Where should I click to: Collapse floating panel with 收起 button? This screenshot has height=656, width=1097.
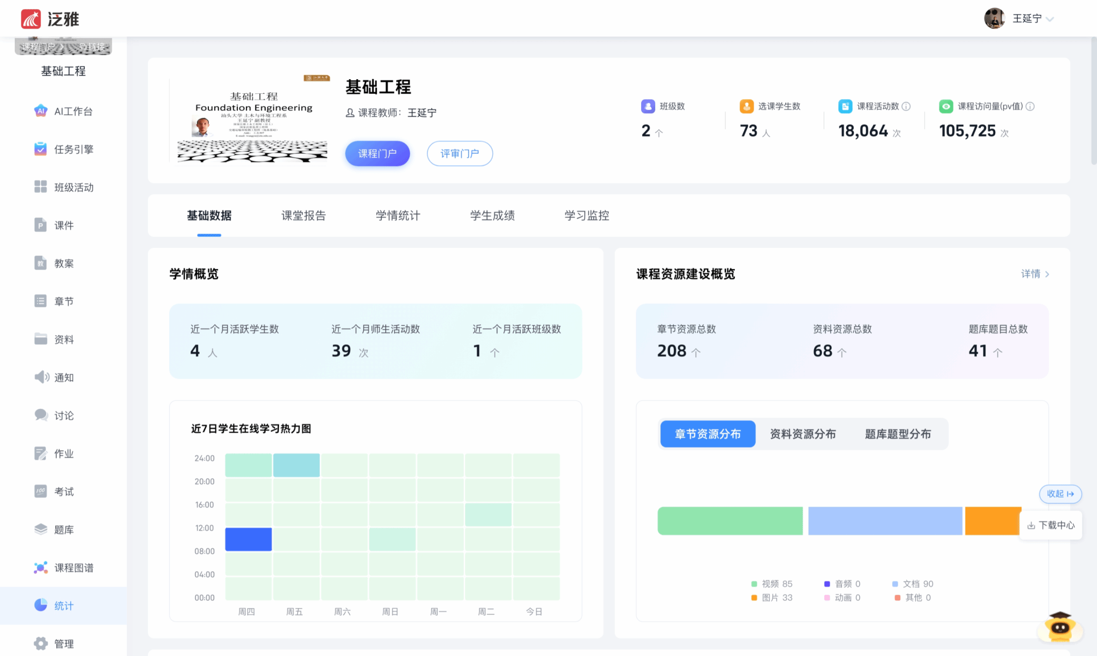tap(1060, 494)
